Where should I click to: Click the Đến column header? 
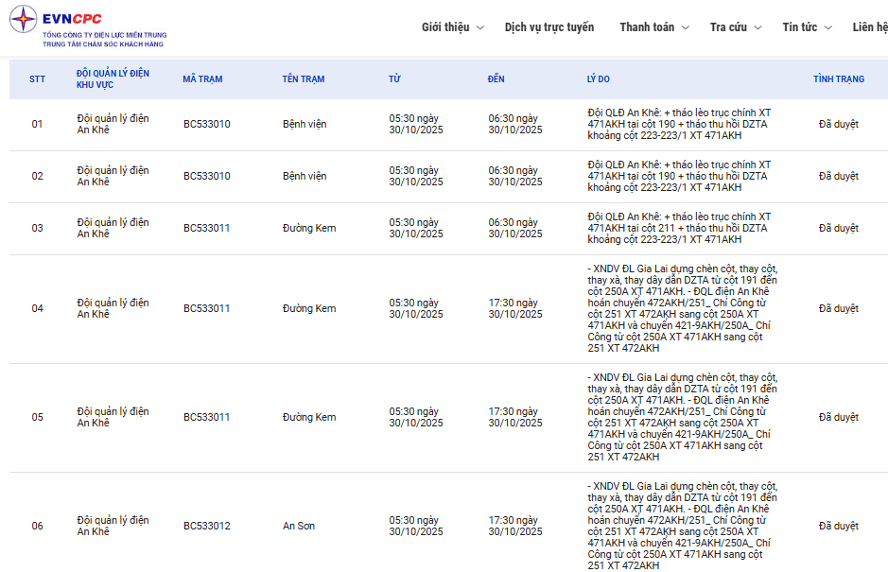click(496, 79)
